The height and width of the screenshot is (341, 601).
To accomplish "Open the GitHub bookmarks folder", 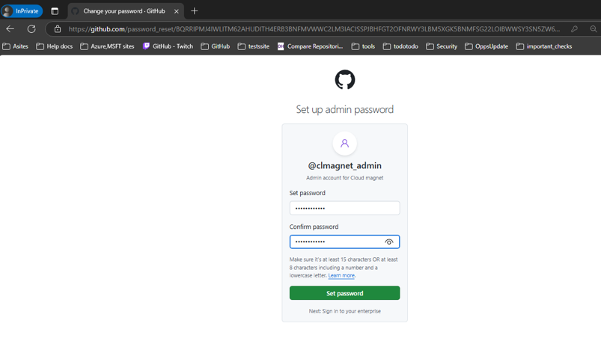I will pos(216,46).
